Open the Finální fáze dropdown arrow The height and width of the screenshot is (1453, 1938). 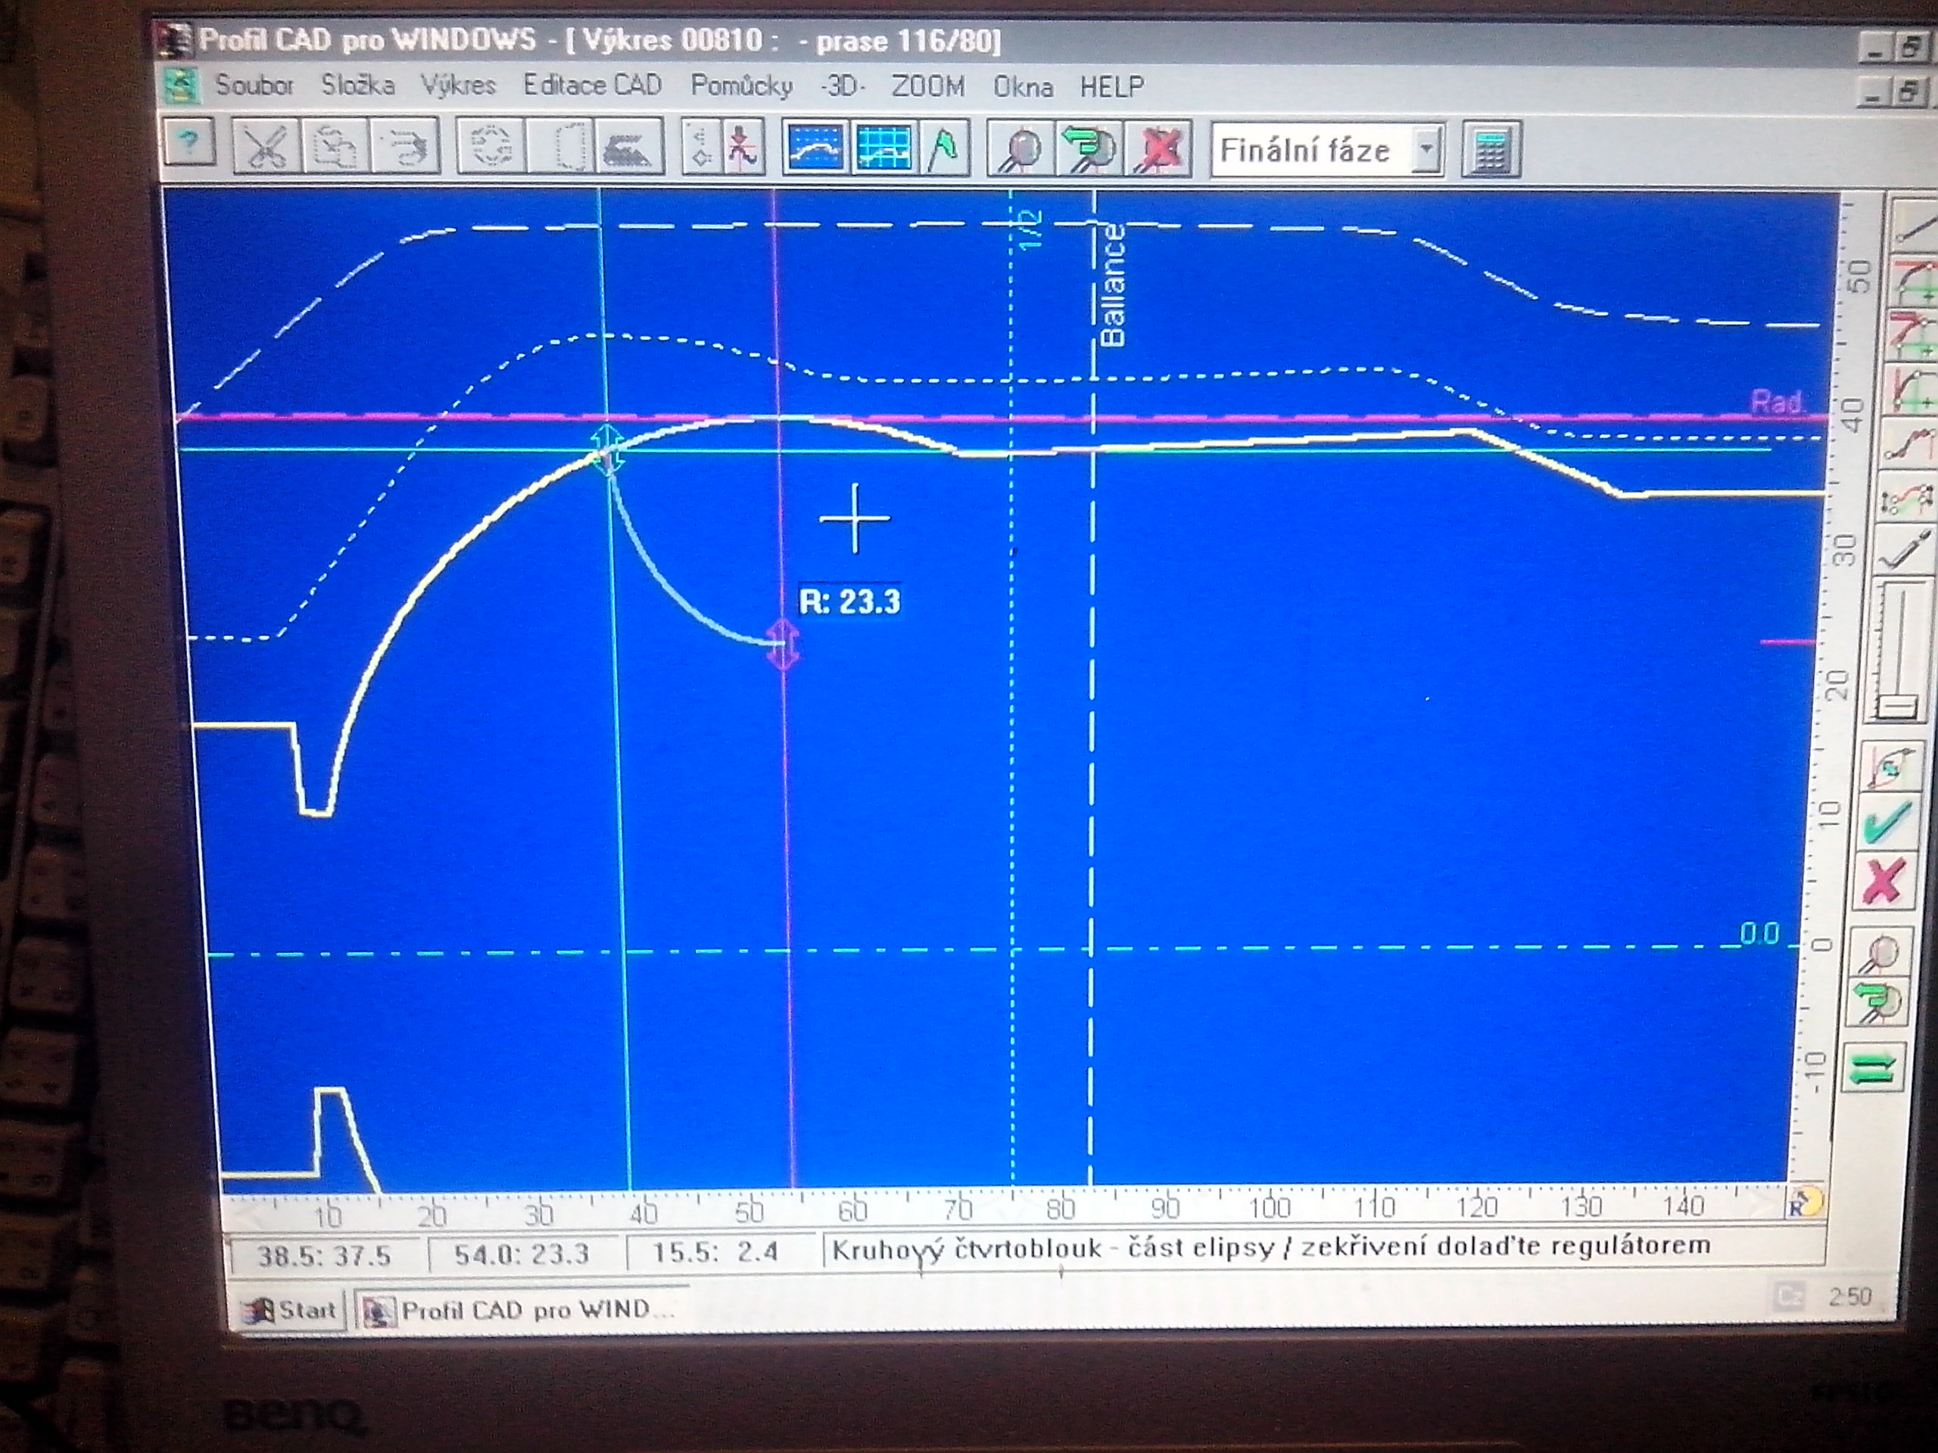(1426, 150)
